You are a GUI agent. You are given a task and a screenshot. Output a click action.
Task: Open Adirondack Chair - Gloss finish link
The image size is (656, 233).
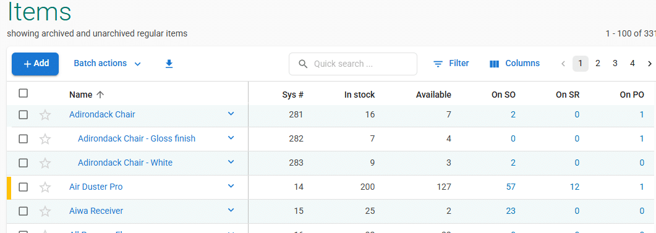coord(137,138)
